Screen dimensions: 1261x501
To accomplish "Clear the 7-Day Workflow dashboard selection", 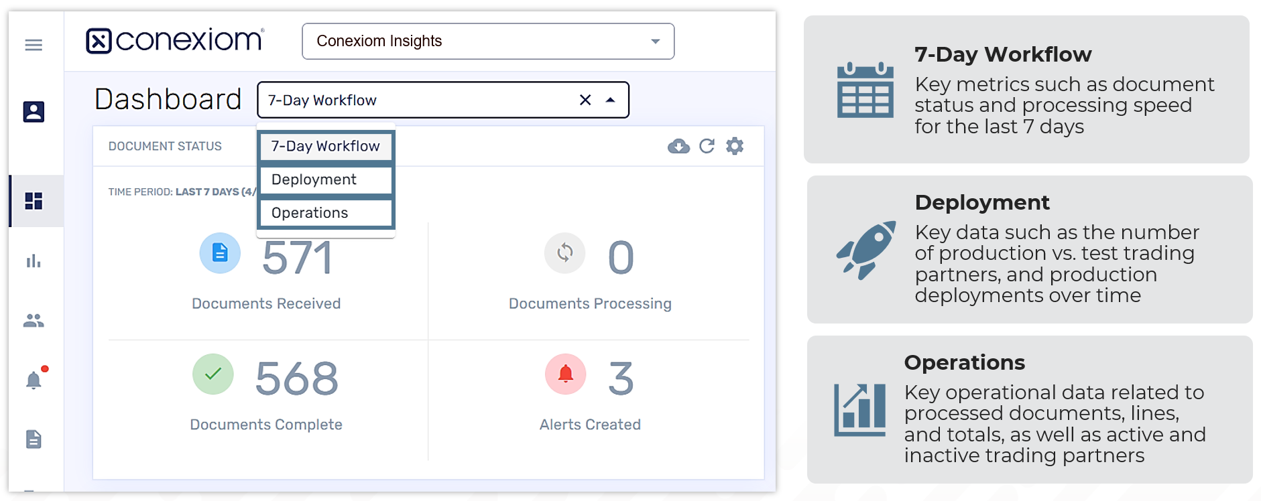I will tap(585, 100).
